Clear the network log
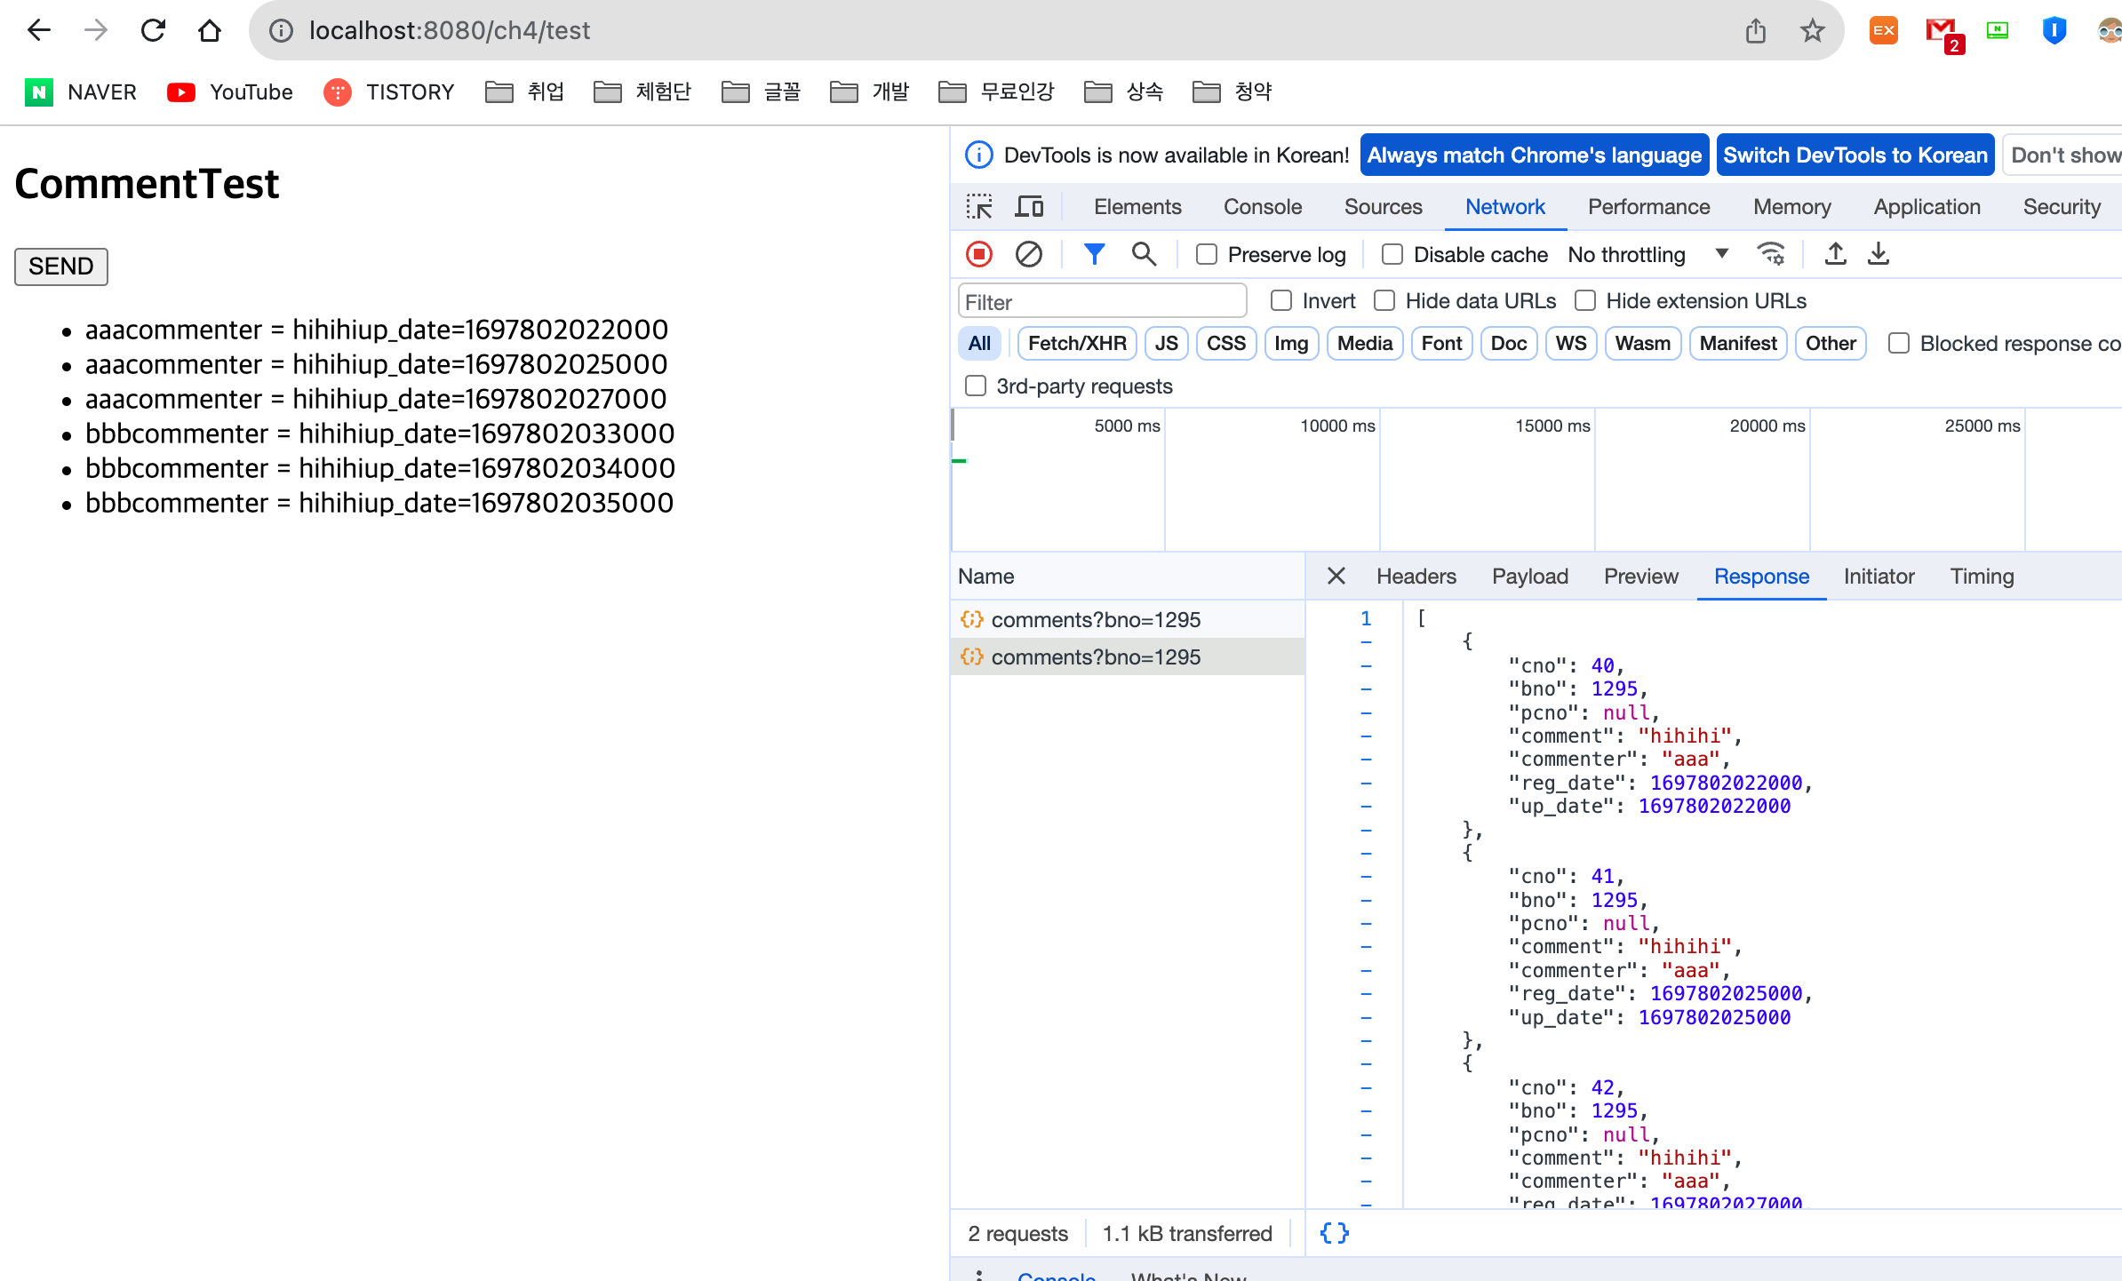Screen dimensions: 2122x1281 click(x=1028, y=255)
